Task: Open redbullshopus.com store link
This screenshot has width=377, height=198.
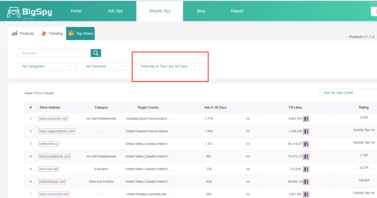Action: [52, 182]
